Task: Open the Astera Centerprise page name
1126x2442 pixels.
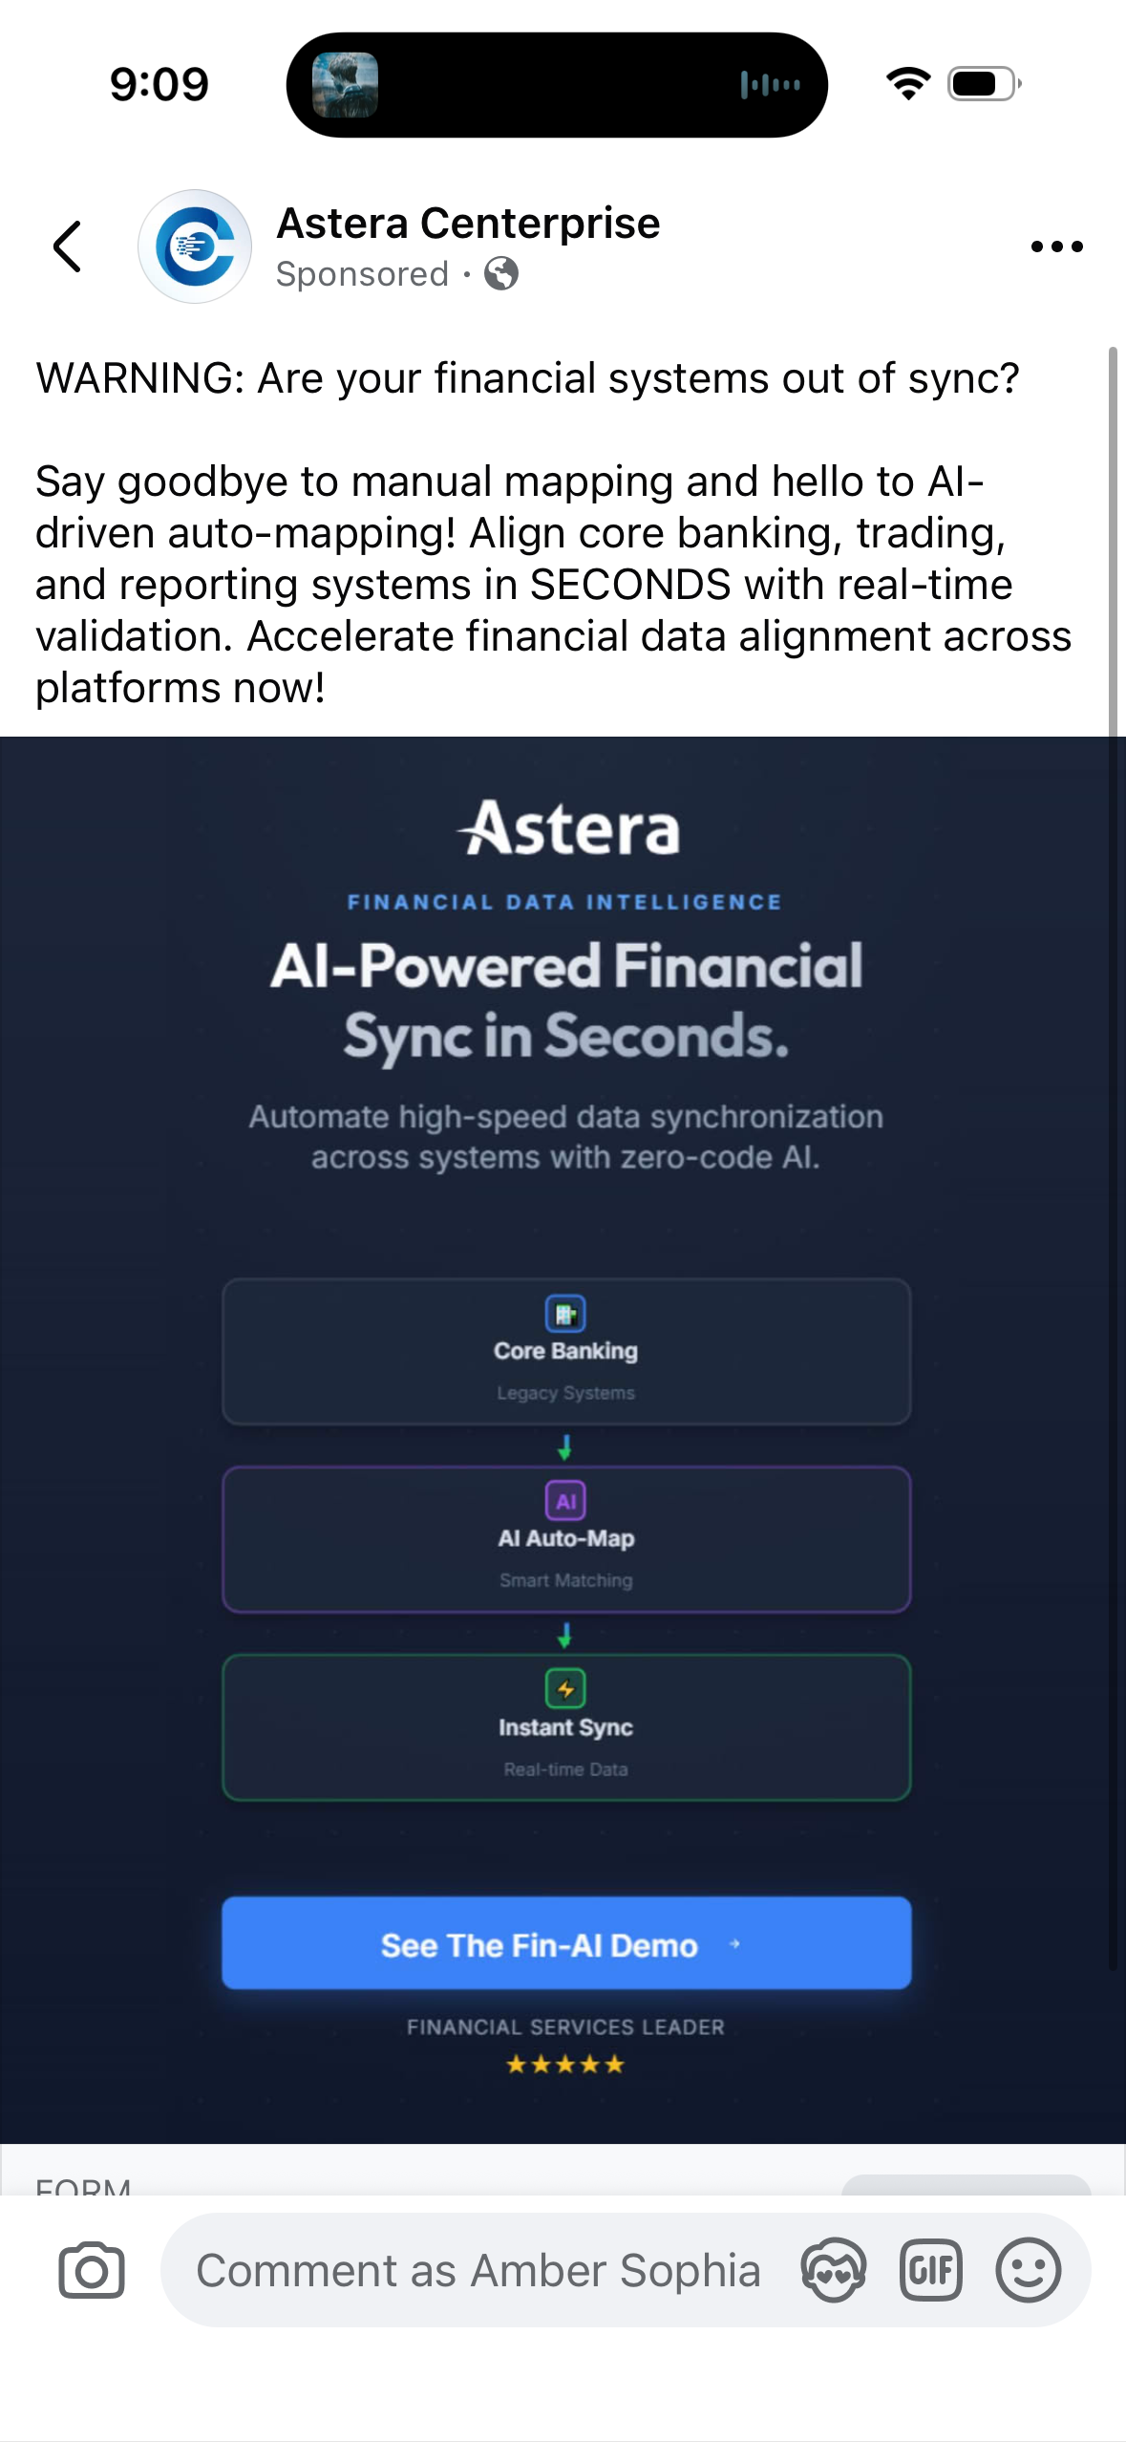Action: (x=468, y=224)
